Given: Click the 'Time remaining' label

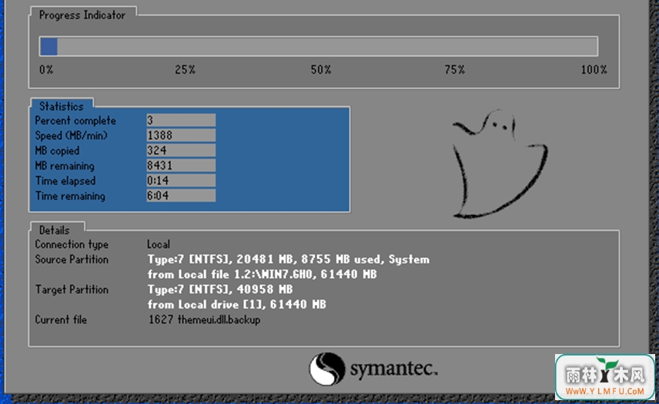Looking at the screenshot, I should [70, 196].
